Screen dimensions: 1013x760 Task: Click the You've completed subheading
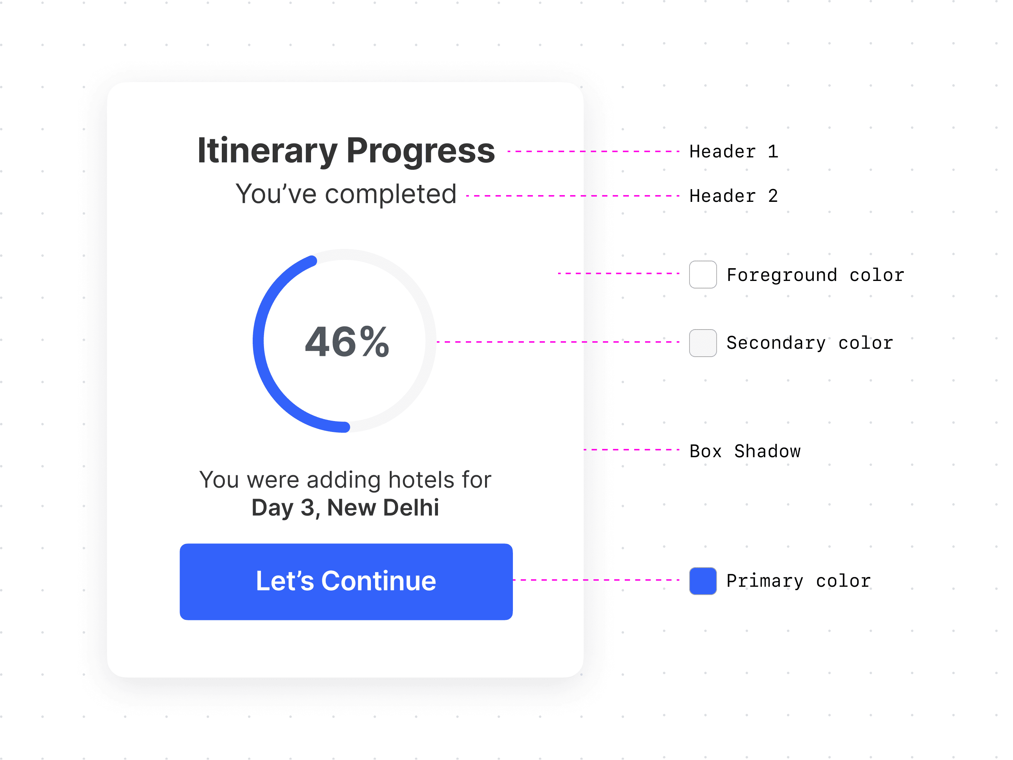(x=346, y=194)
